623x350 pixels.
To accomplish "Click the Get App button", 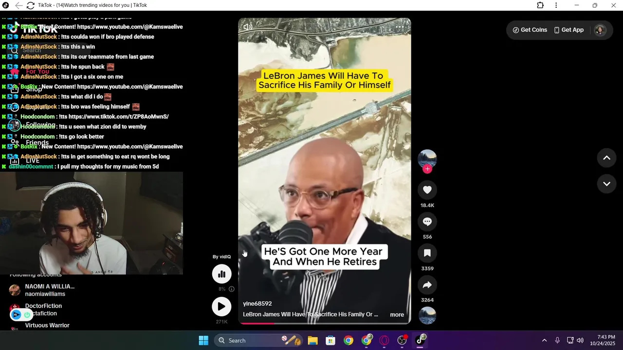I will [x=568, y=30].
